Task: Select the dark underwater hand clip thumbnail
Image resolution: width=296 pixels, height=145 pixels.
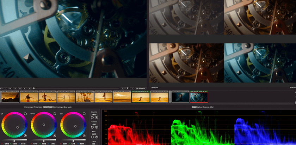Action: tap(180, 96)
